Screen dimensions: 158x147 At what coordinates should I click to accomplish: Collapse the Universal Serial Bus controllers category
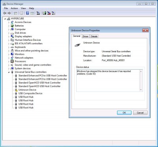click(9, 72)
